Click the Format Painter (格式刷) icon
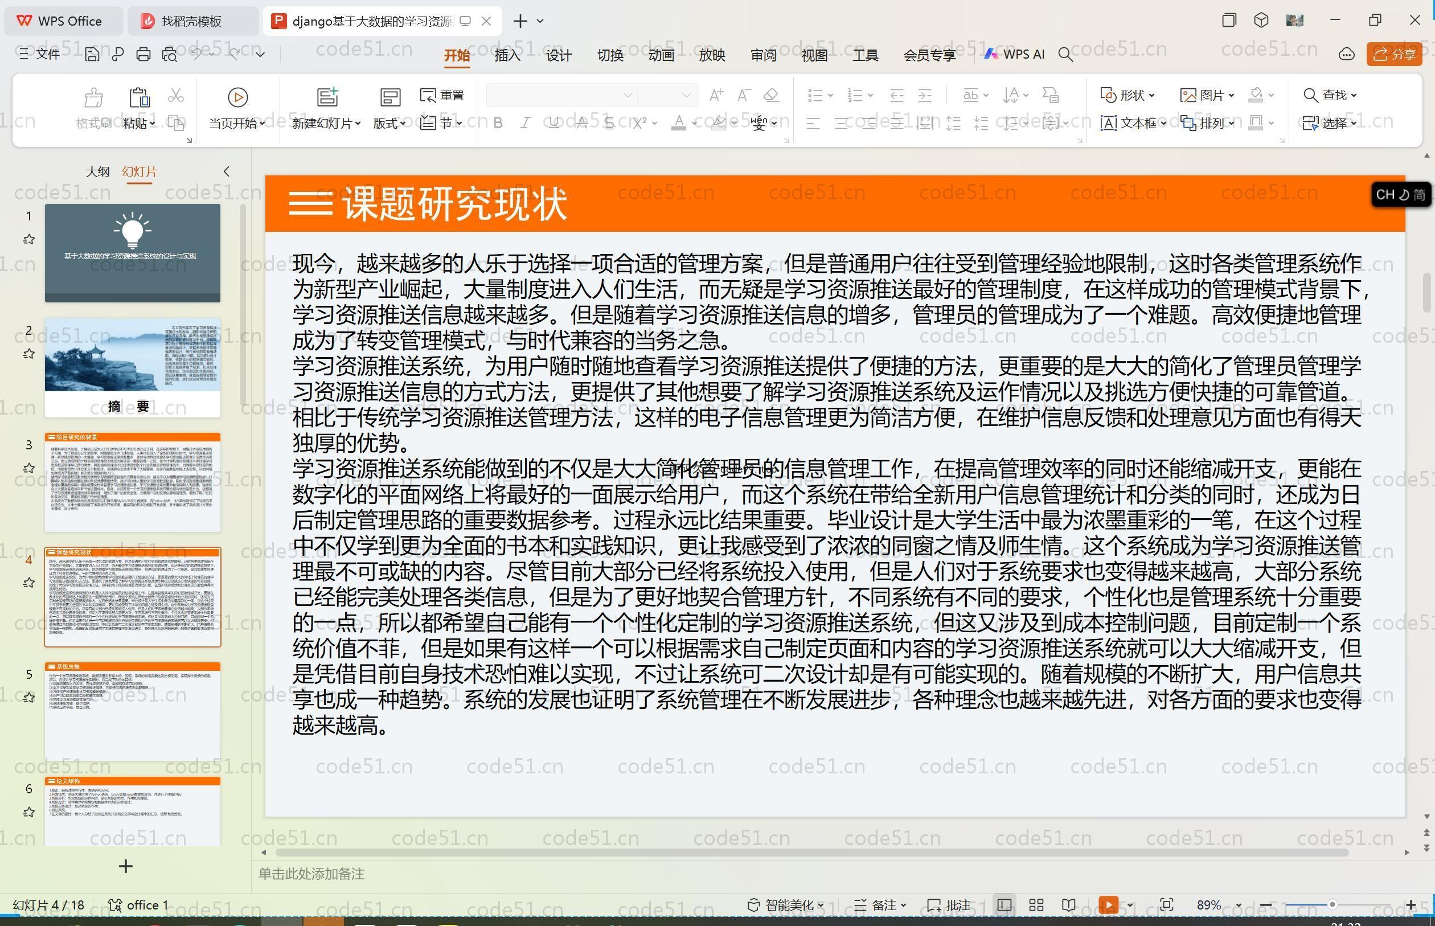Image resolution: width=1435 pixels, height=926 pixels. tap(93, 97)
